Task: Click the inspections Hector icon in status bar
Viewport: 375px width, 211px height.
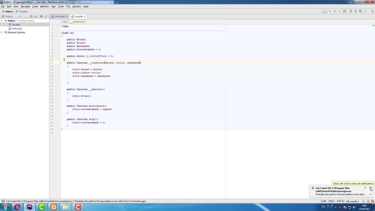Action: pos(369,201)
